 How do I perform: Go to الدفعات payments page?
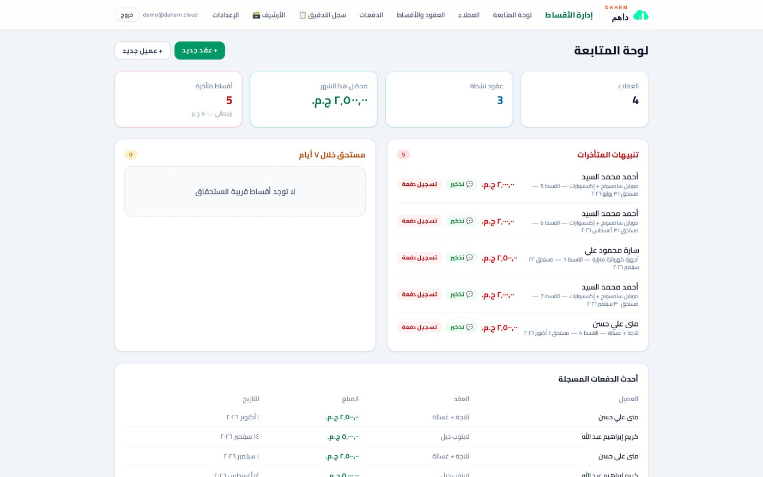click(371, 15)
